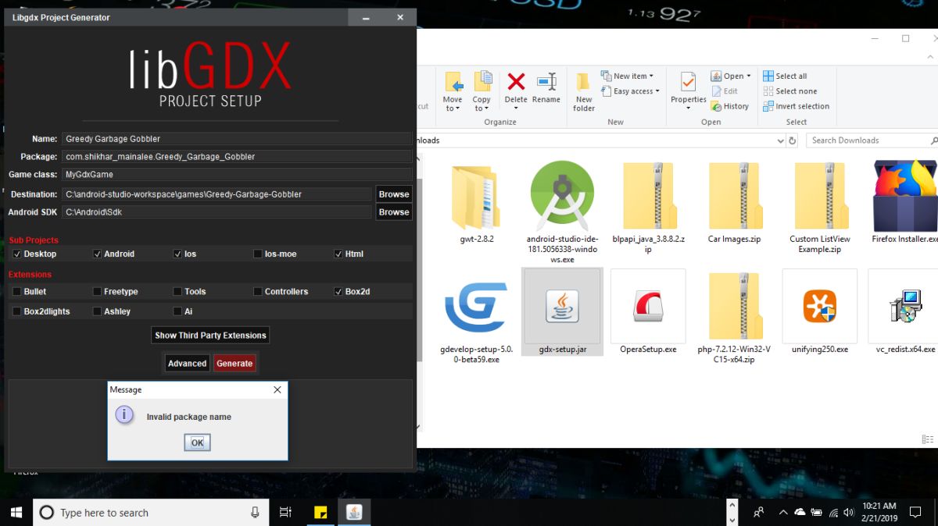Click Browse next to Destination field
The height and width of the screenshot is (526, 938).
click(x=394, y=194)
